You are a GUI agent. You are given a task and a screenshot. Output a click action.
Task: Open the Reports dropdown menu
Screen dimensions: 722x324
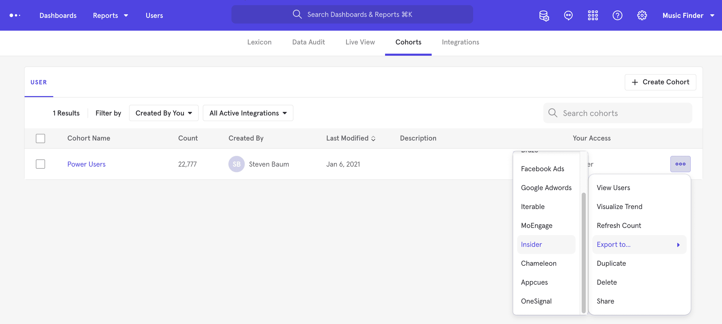[x=110, y=15]
